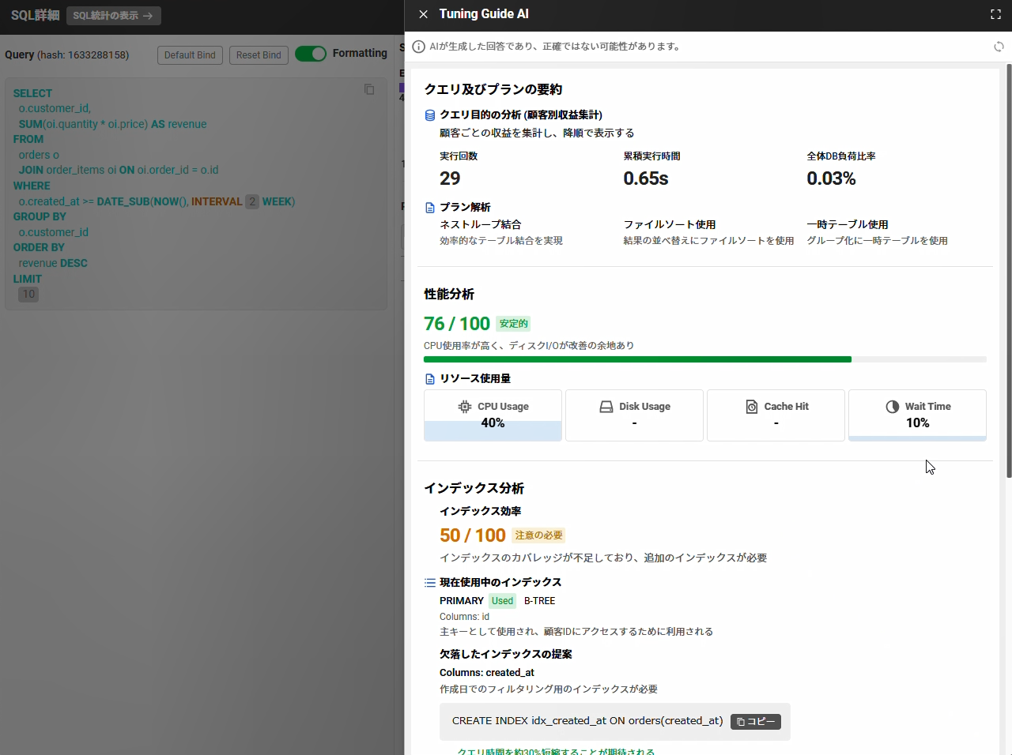Screen dimensions: 1012x755
Task: Click the SQL詳細 title
Action: point(35,15)
